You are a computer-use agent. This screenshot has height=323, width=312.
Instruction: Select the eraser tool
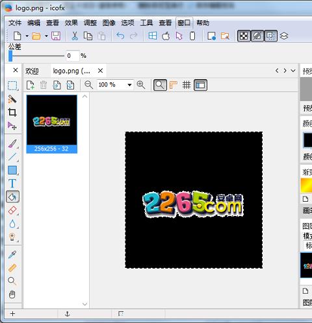(x=12, y=210)
